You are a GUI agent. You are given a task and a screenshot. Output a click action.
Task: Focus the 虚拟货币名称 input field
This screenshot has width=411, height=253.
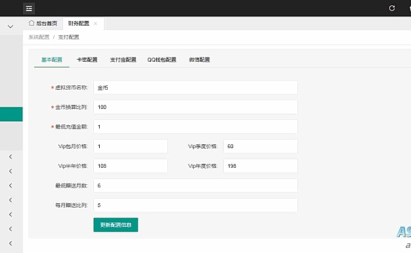tap(196, 87)
